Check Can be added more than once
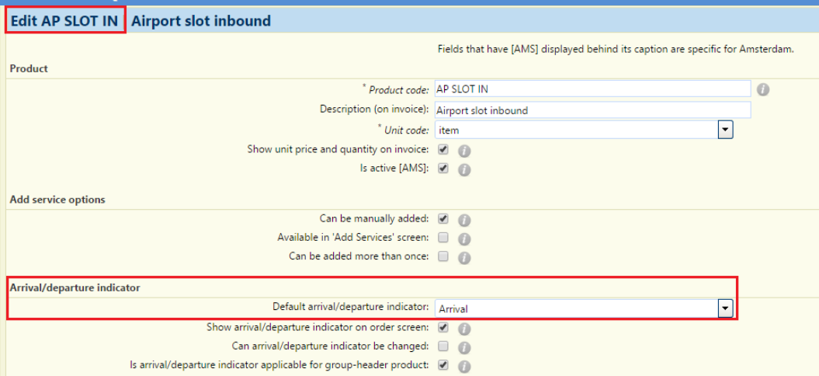 [443, 256]
